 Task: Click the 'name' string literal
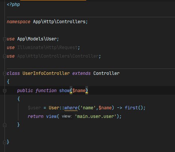(x=88, y=108)
